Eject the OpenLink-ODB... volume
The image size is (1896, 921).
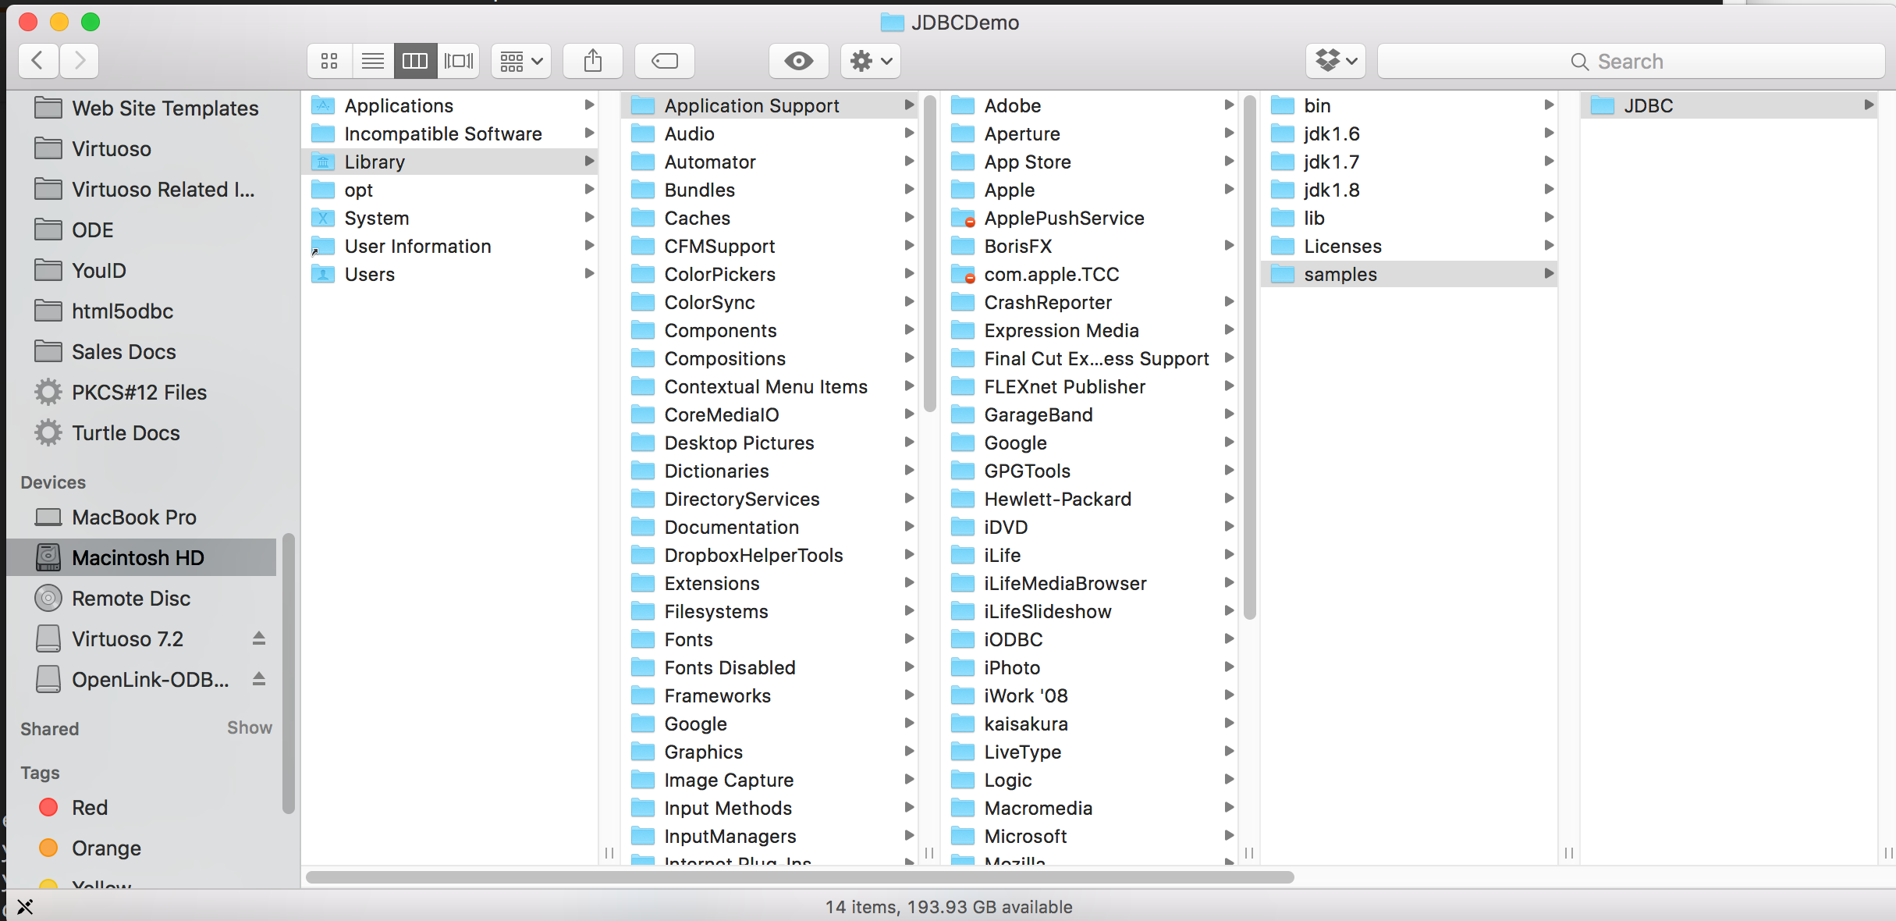[259, 679]
